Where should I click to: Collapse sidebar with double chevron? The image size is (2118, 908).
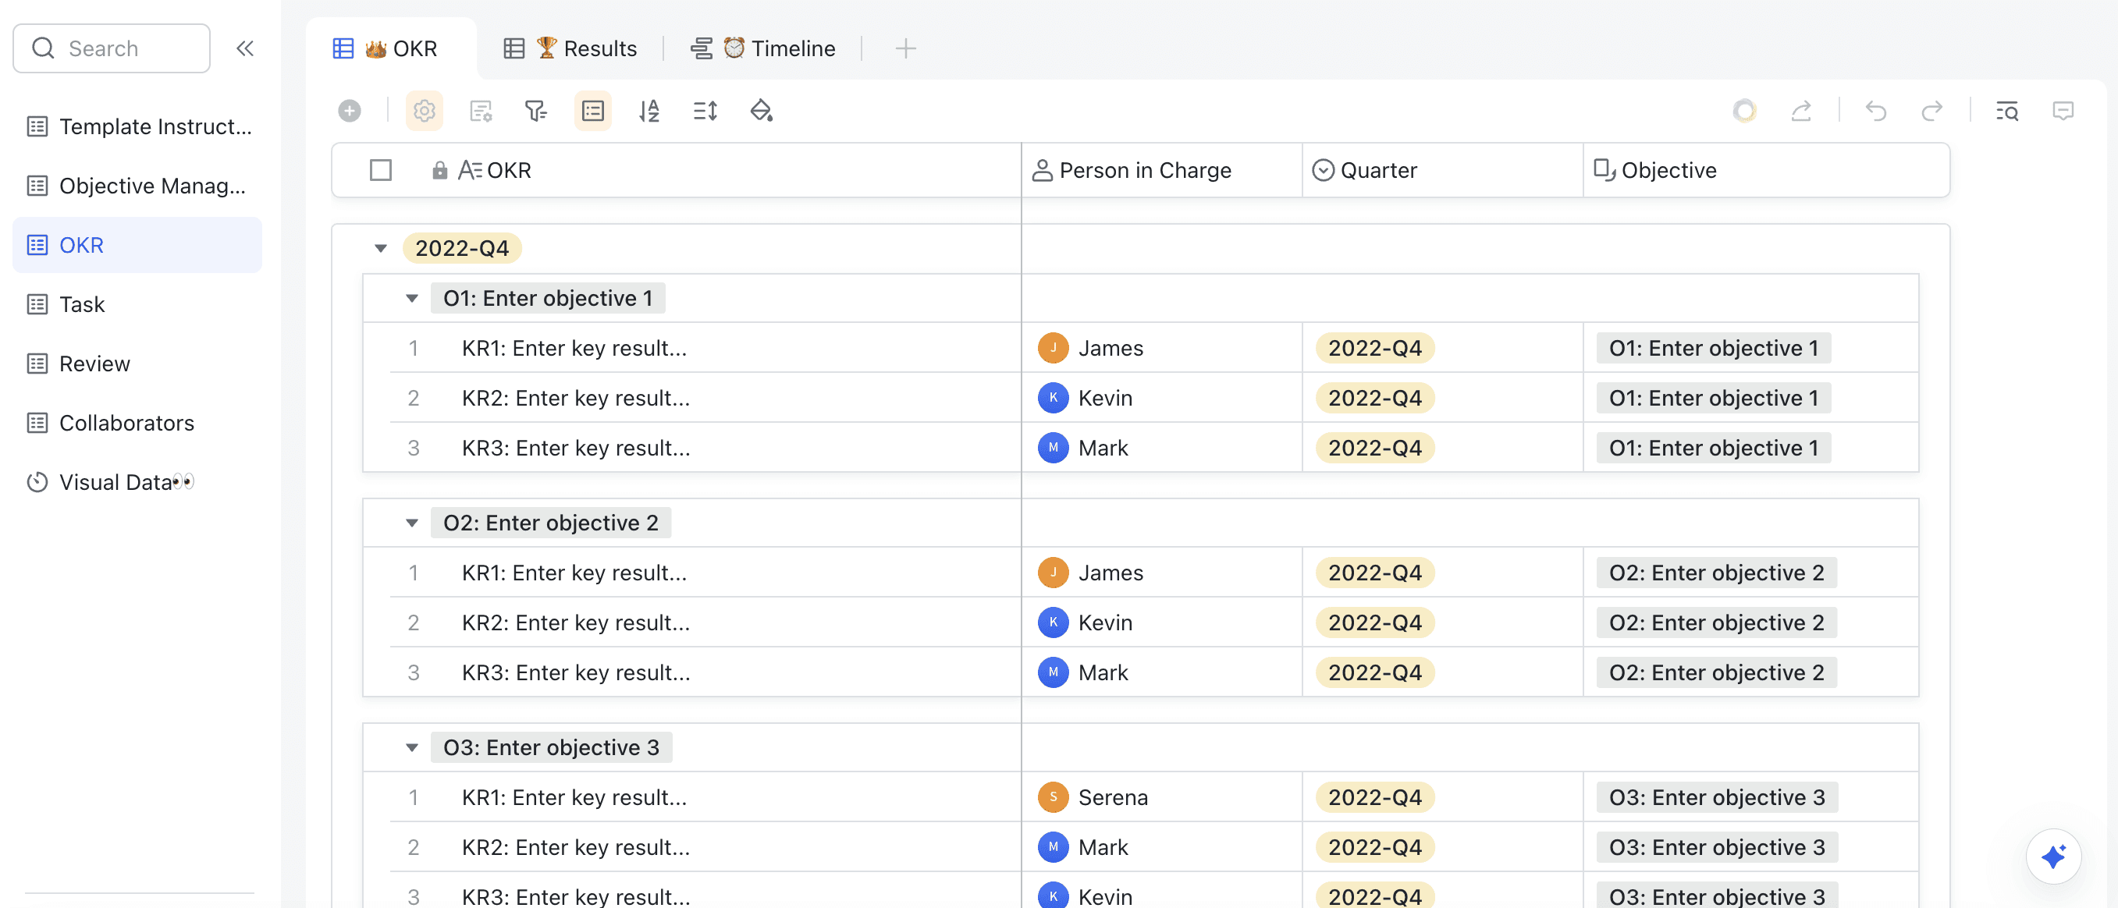click(244, 48)
